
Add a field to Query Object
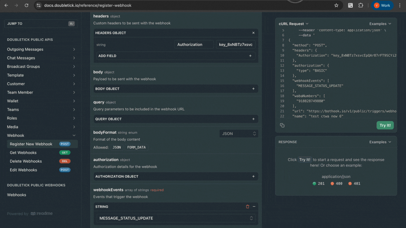(x=253, y=119)
